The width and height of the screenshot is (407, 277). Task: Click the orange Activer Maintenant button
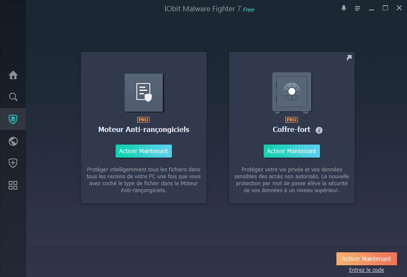click(x=366, y=259)
